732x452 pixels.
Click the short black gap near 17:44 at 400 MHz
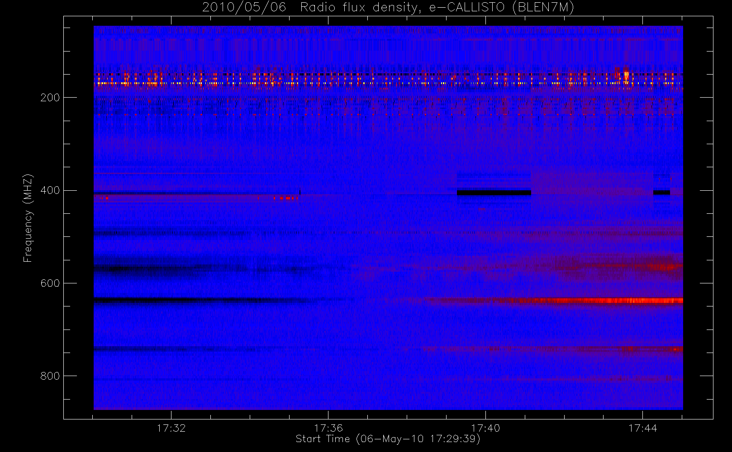(661, 193)
